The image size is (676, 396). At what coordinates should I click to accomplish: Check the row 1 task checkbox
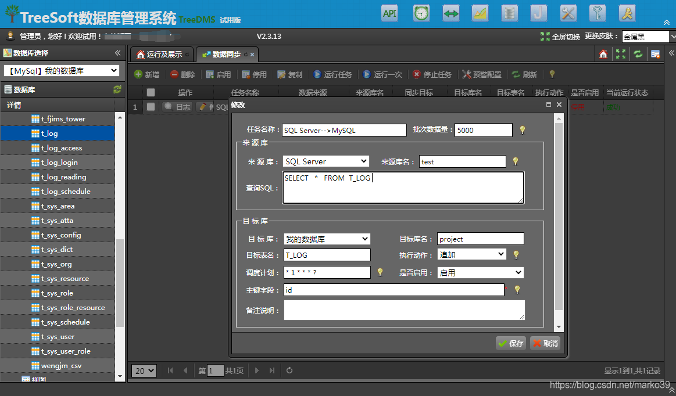(x=151, y=107)
